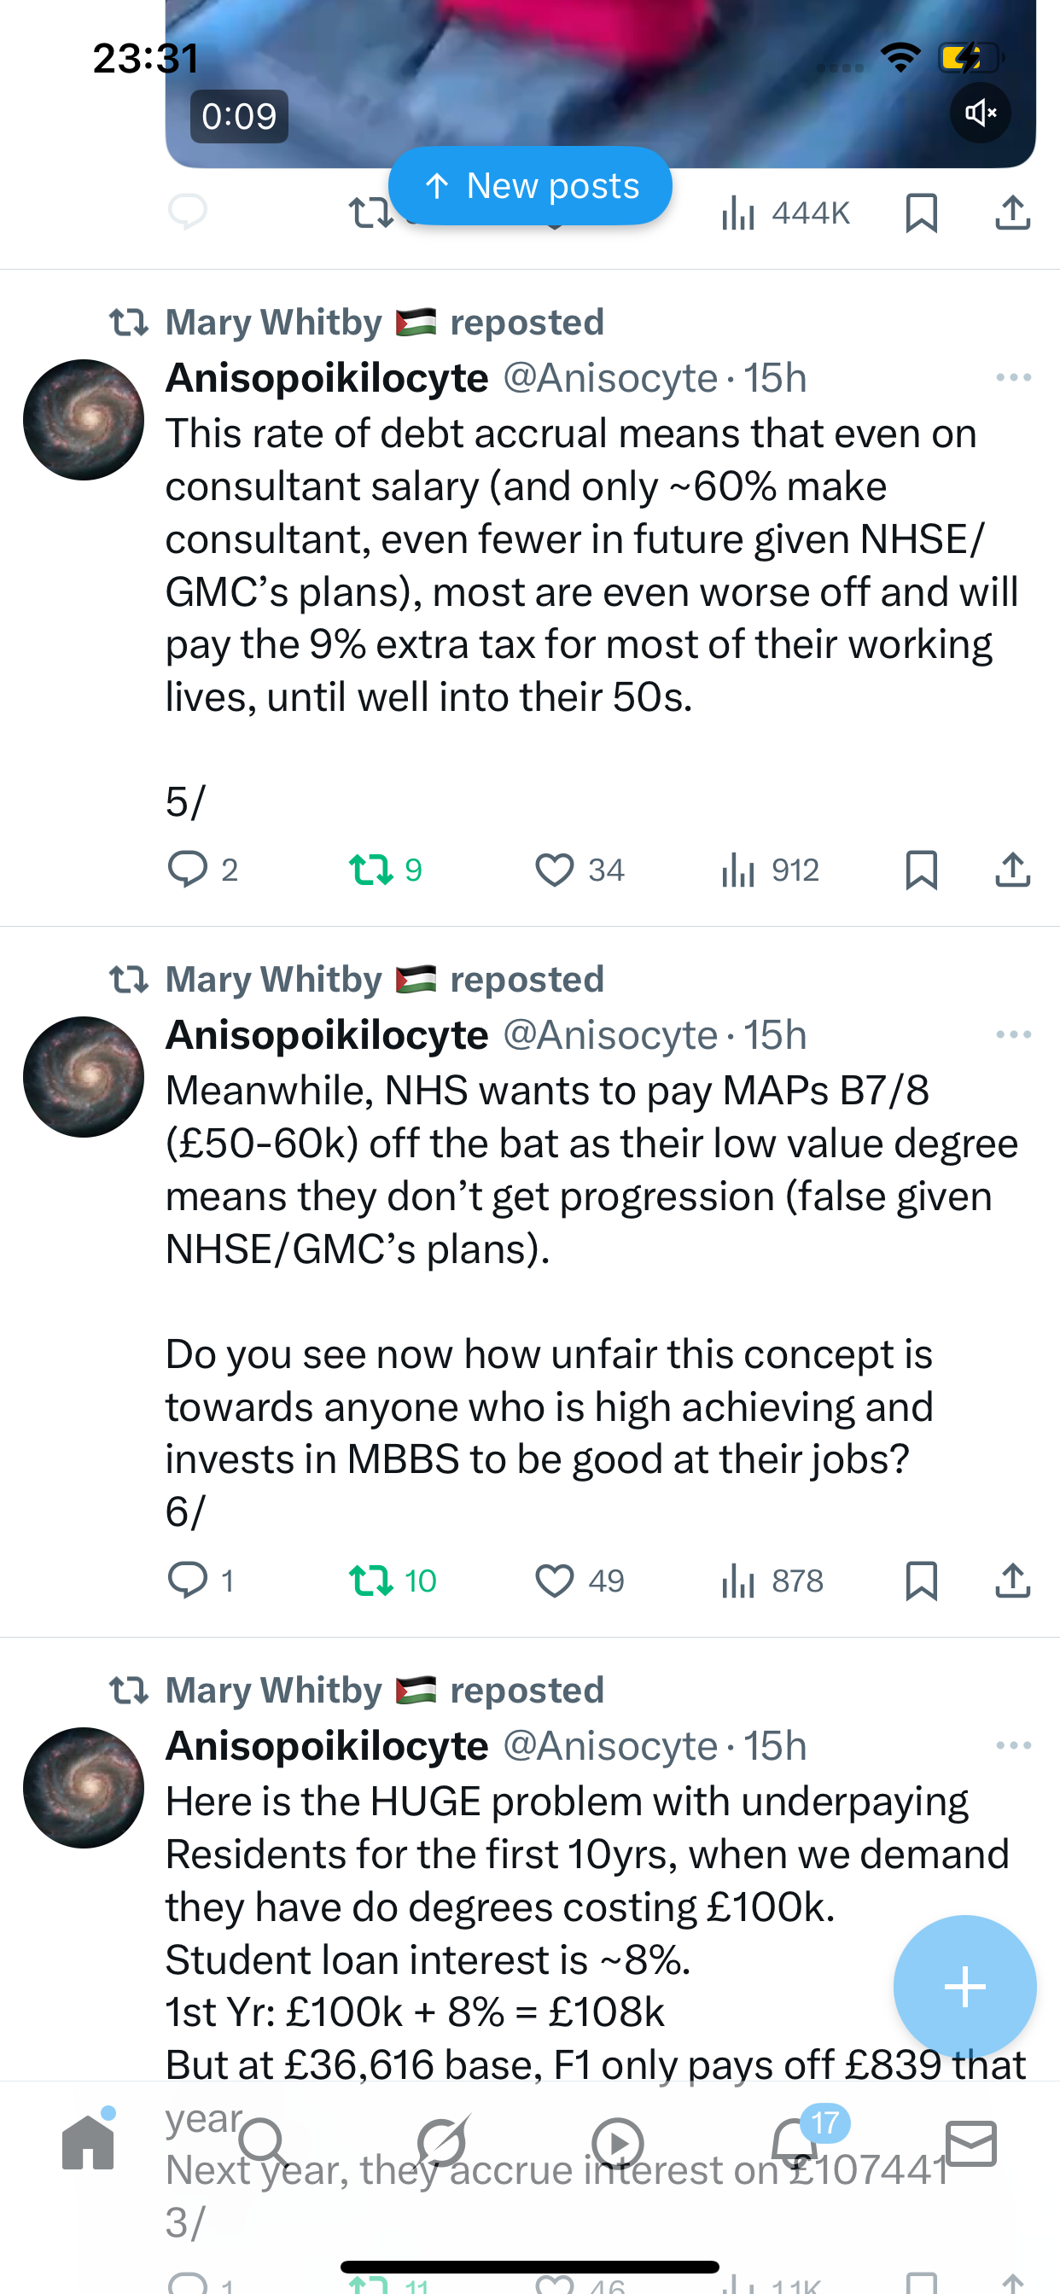Tap the New posts button

(530, 185)
